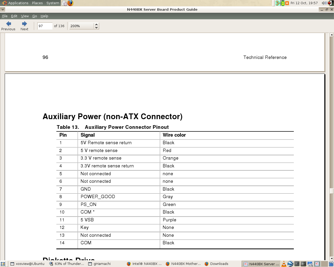Click the 'Table 13. Auxiliary Power Connector Pinout' caption
334x267 pixels.
click(113, 127)
